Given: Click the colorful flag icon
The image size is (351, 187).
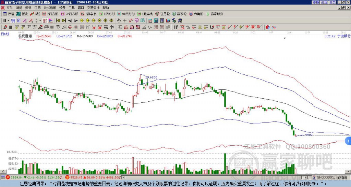Looking at the screenshot, I should click(51, 20).
